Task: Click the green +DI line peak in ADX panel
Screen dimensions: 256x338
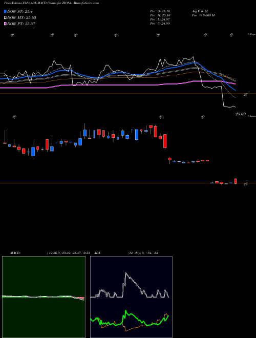Action: point(125,311)
